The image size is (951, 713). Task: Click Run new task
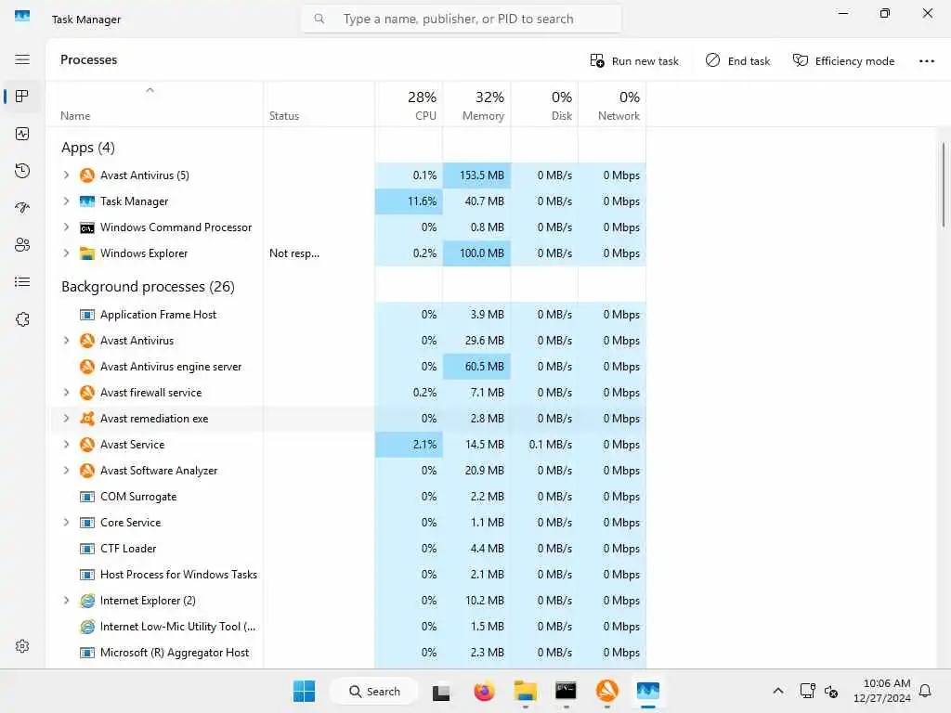(634, 60)
